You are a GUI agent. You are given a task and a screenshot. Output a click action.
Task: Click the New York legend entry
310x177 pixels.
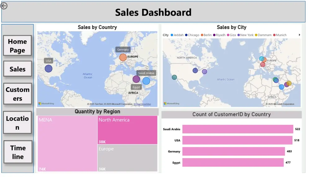[245, 35]
